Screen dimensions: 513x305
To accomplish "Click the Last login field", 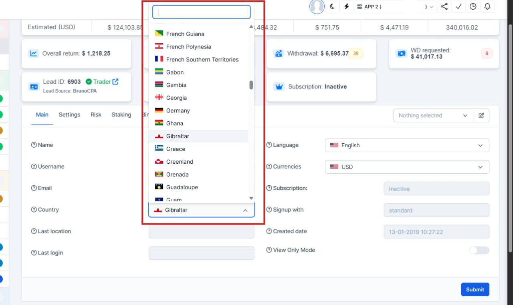I will (201, 253).
